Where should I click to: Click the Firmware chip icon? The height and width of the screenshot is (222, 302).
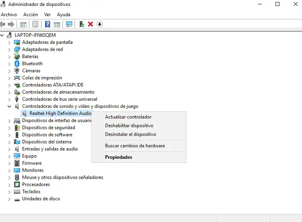(17, 163)
